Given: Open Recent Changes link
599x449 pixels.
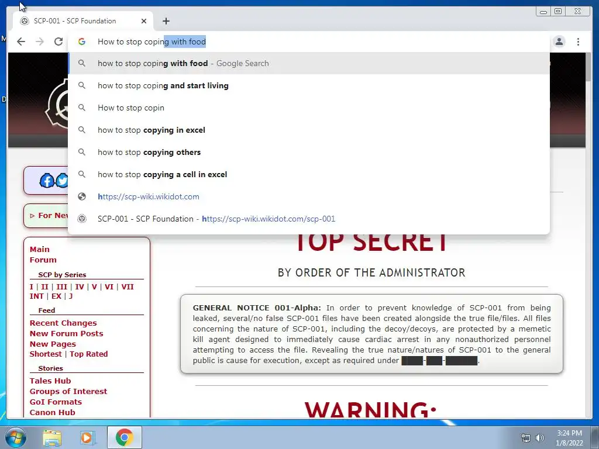Looking at the screenshot, I should point(63,323).
